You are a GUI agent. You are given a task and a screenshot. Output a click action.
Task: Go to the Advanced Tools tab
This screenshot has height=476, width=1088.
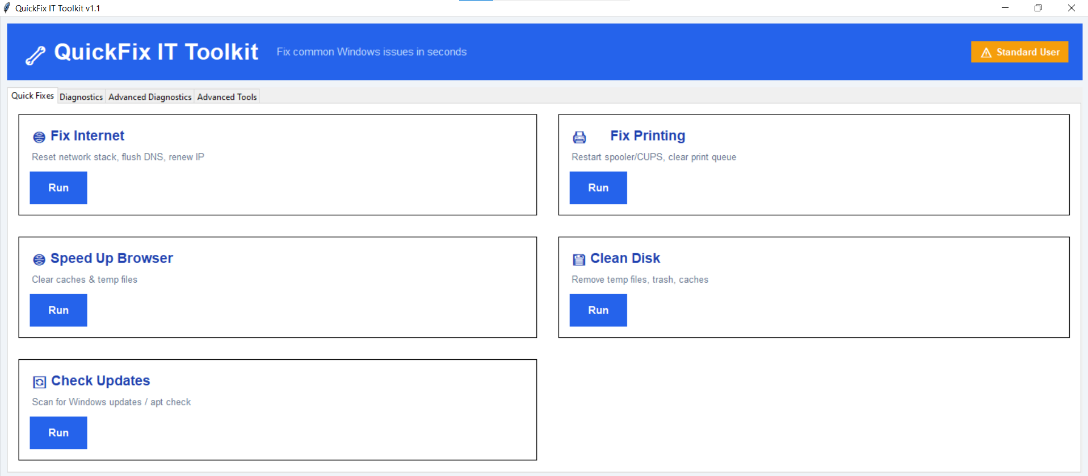click(x=227, y=97)
